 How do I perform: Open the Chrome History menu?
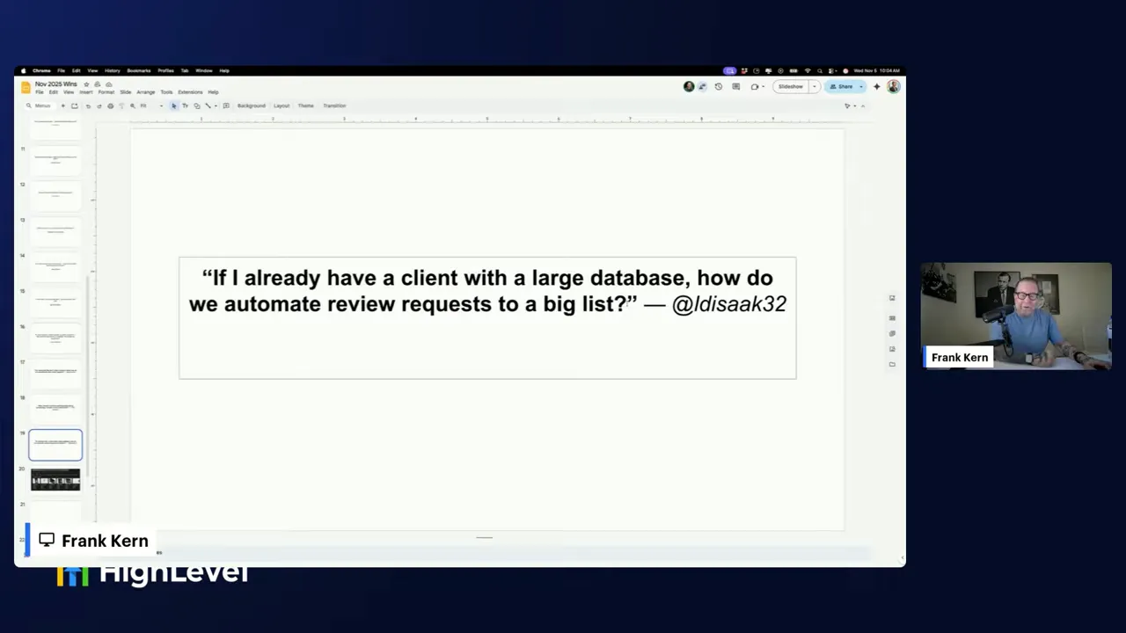[x=112, y=70]
